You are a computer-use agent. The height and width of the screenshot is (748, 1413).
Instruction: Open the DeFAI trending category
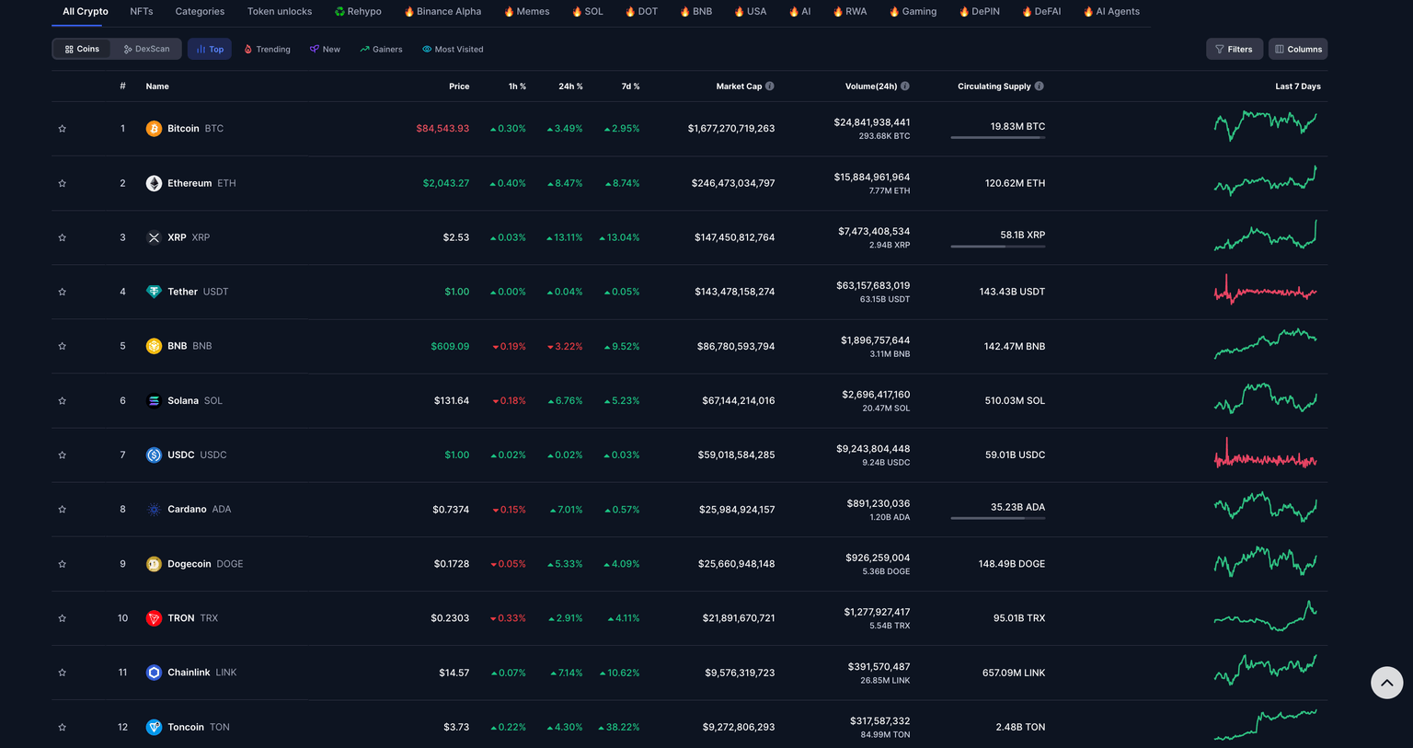pos(1040,11)
